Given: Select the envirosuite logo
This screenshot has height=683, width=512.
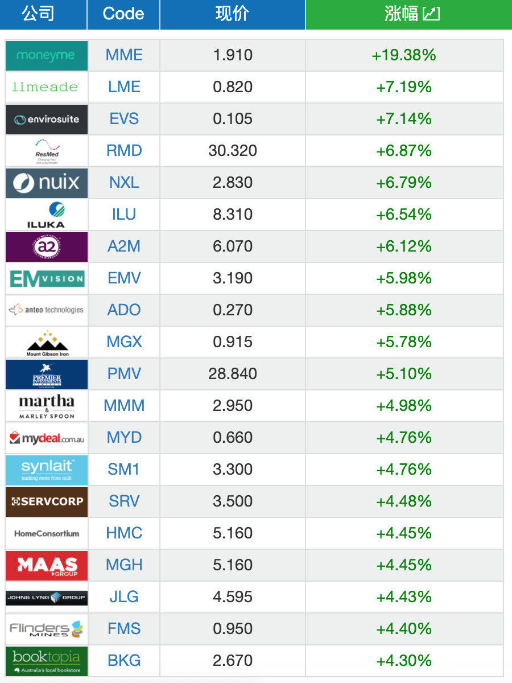Looking at the screenshot, I should point(46,119).
